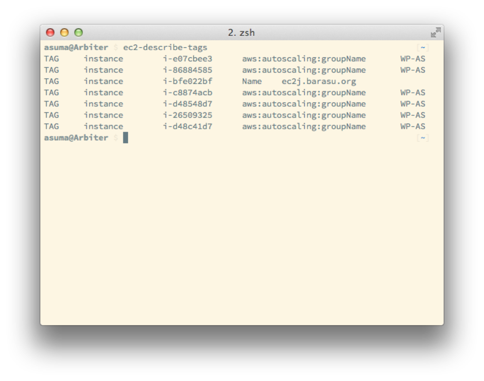Click instance ID i-d48548d7
Screen dimensions: 484x381
(x=188, y=104)
